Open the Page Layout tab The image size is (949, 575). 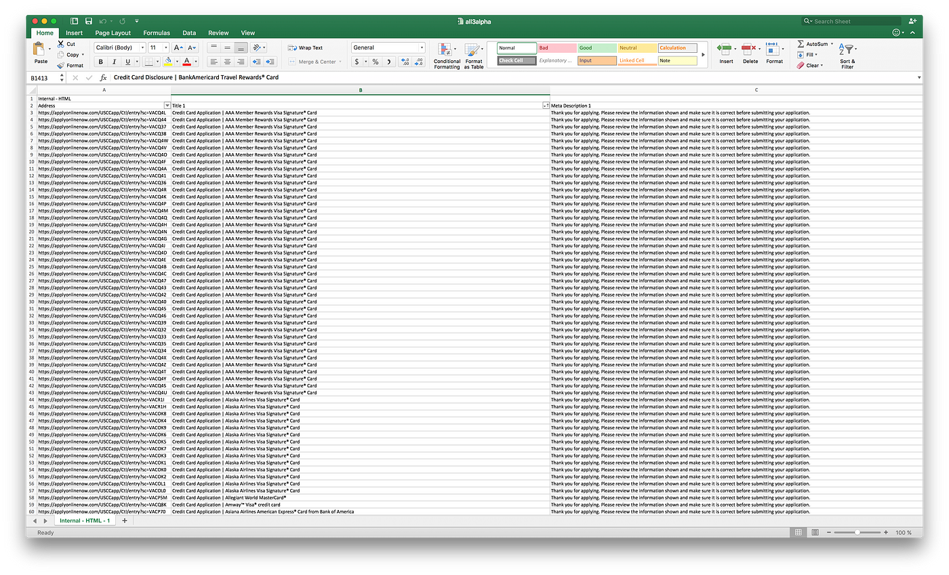pos(113,33)
